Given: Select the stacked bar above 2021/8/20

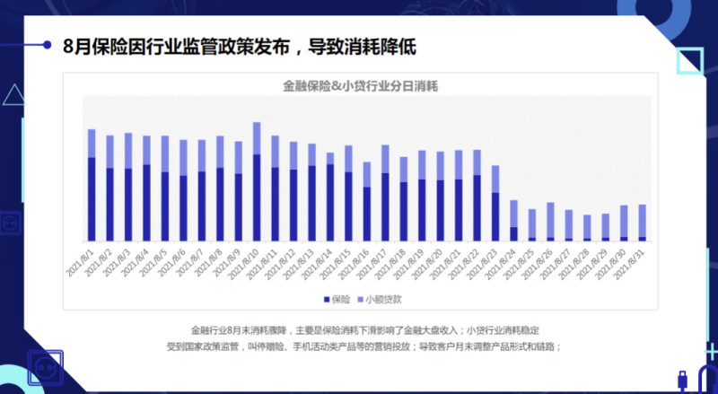Looking at the screenshot, I should point(440,197).
